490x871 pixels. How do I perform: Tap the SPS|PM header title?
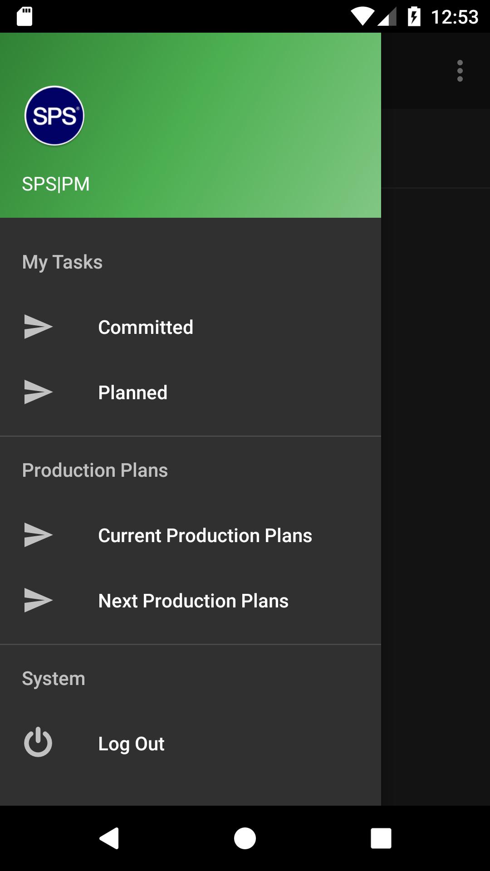point(56,184)
